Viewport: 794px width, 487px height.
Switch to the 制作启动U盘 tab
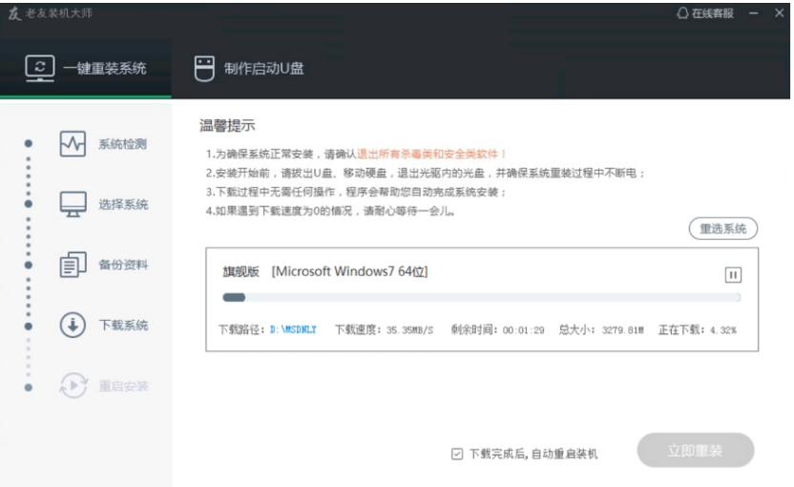tap(249, 69)
